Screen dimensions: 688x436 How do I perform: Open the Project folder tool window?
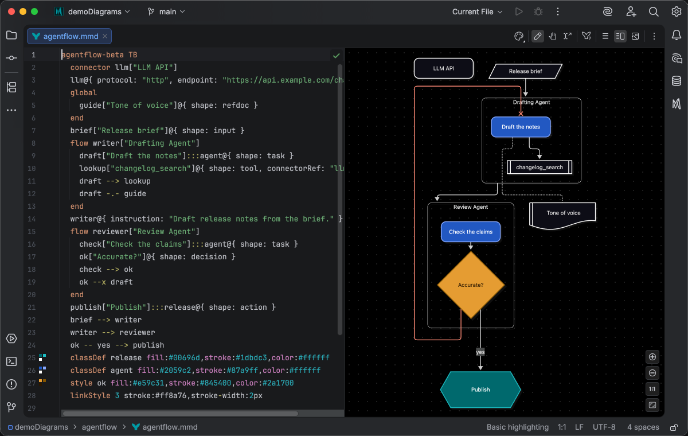coord(11,35)
